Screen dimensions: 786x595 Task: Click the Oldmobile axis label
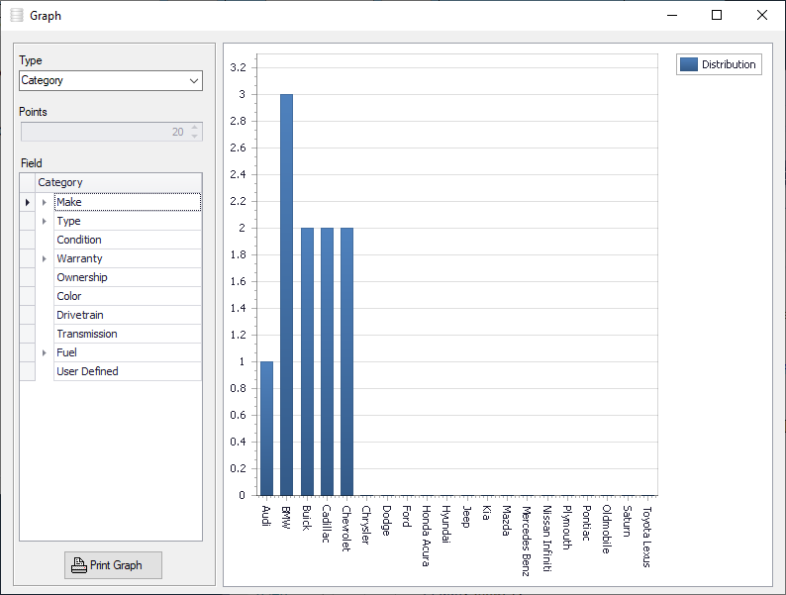[607, 530]
